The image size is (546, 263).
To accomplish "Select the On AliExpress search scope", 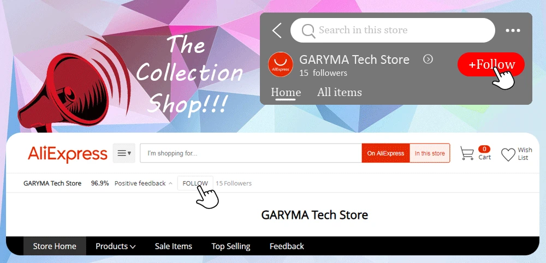I will [x=385, y=153].
